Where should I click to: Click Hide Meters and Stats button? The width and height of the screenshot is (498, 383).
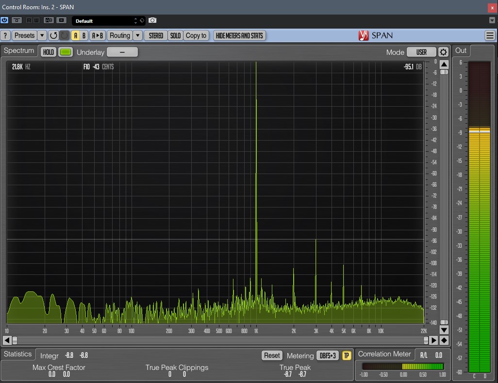click(x=239, y=35)
